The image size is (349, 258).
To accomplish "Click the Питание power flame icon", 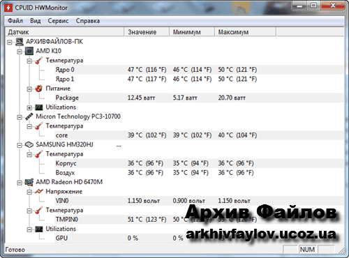I will click(x=38, y=89).
